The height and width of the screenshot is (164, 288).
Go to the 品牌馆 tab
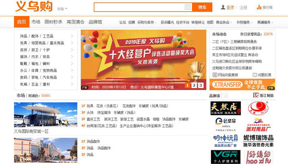coord(95,22)
